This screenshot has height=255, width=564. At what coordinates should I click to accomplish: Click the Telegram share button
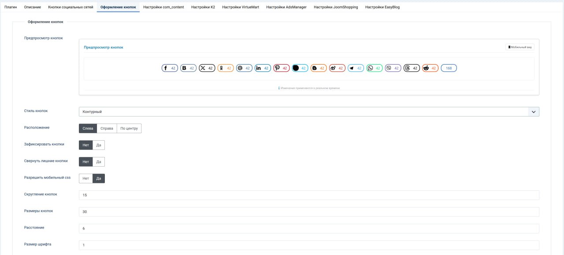(x=356, y=68)
